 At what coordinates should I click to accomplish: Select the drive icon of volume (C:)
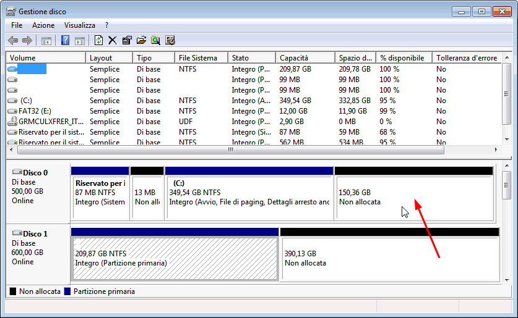point(12,101)
